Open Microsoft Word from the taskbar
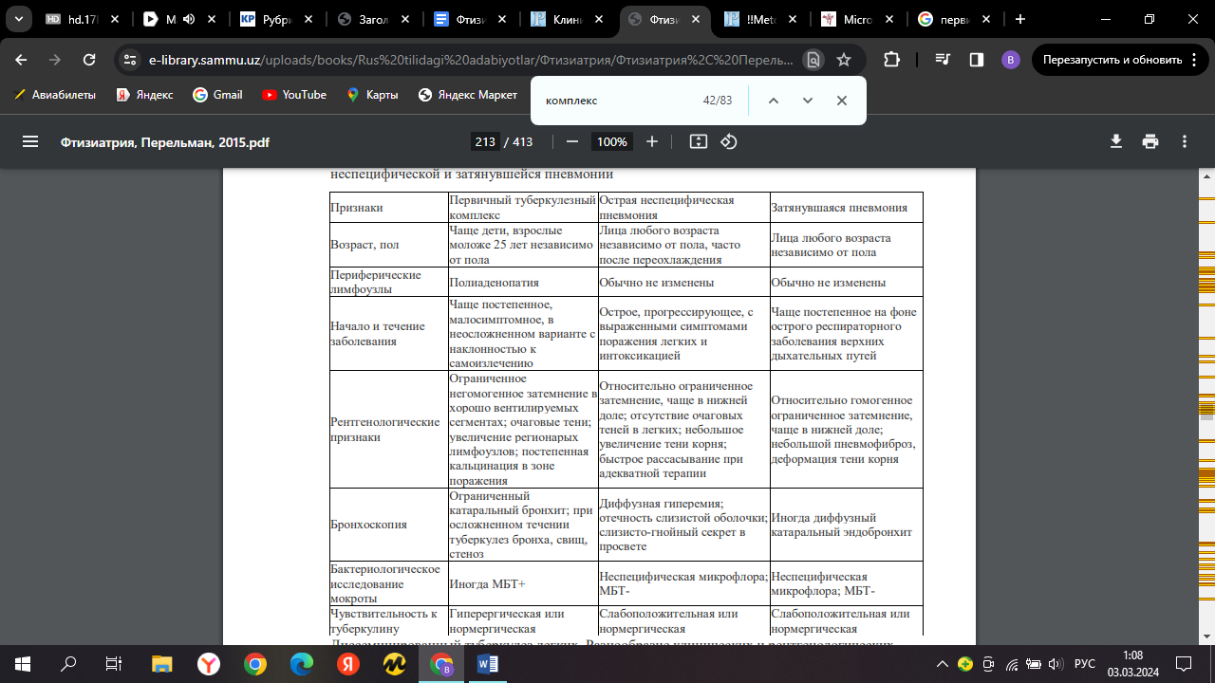1215x683 pixels. (488, 664)
